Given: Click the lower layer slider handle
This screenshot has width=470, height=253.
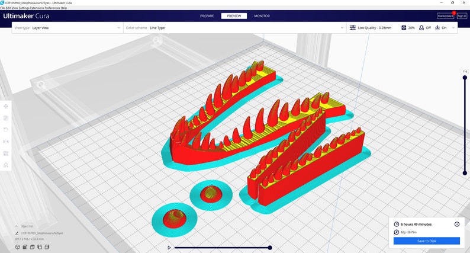Looking at the screenshot, I should (x=465, y=173).
